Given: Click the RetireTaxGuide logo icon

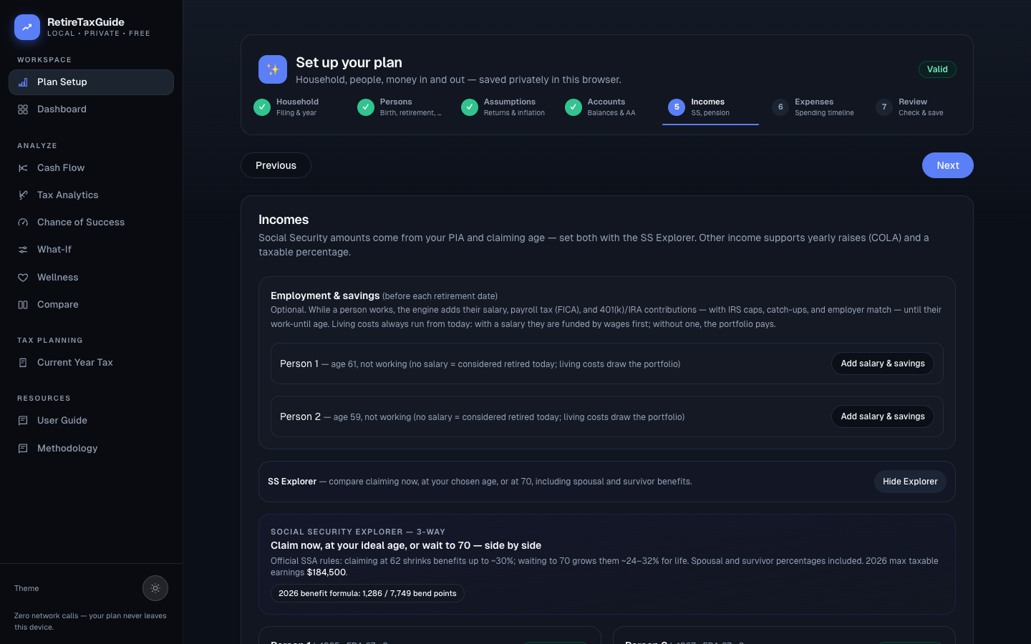Looking at the screenshot, I should coord(27,27).
